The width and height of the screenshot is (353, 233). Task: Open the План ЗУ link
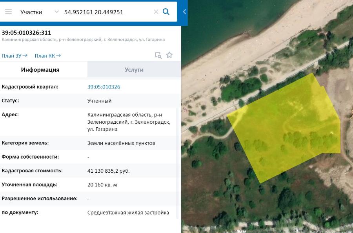15,56
